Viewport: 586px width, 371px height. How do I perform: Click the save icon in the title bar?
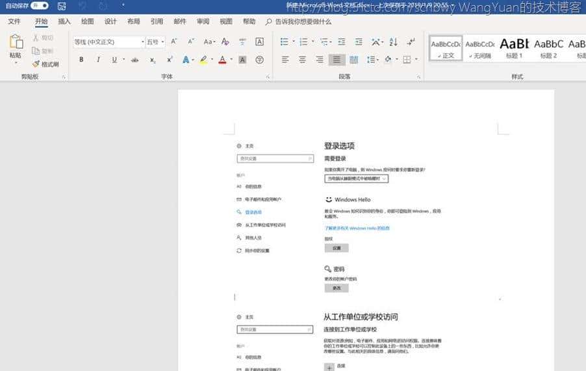pos(62,6)
